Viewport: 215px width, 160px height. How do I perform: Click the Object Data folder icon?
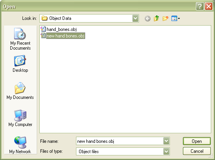44,18
